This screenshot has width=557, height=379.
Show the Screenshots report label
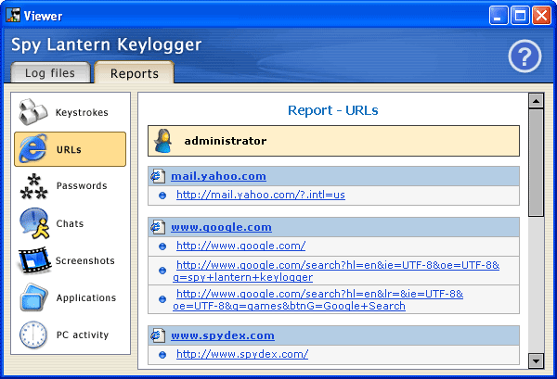click(x=85, y=260)
